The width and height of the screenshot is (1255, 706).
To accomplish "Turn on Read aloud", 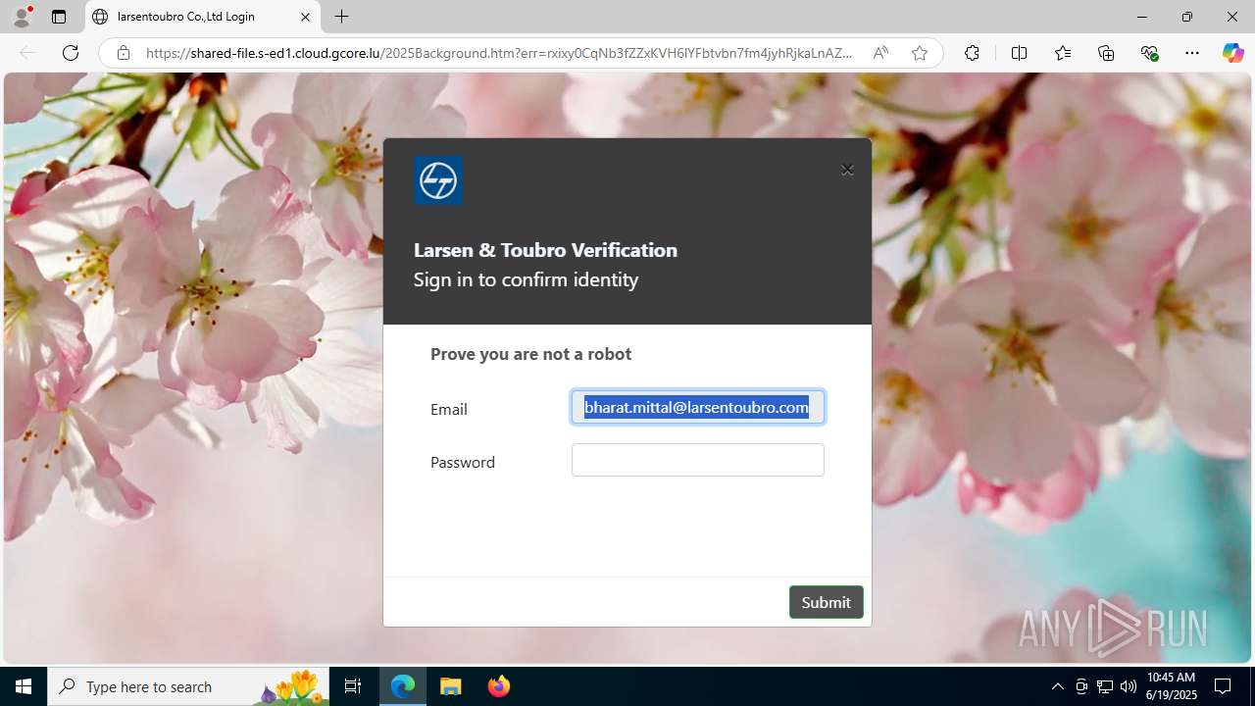I will click(x=880, y=53).
